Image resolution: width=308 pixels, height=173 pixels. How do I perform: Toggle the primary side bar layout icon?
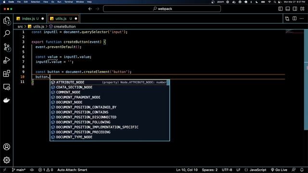[281, 9]
